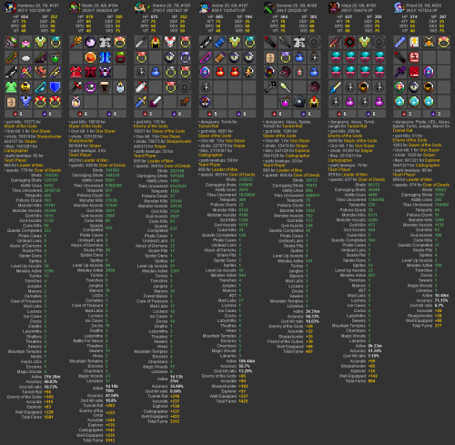Select the candle item in Mystic inventory
455x445 pixels.
[x=119, y=87]
